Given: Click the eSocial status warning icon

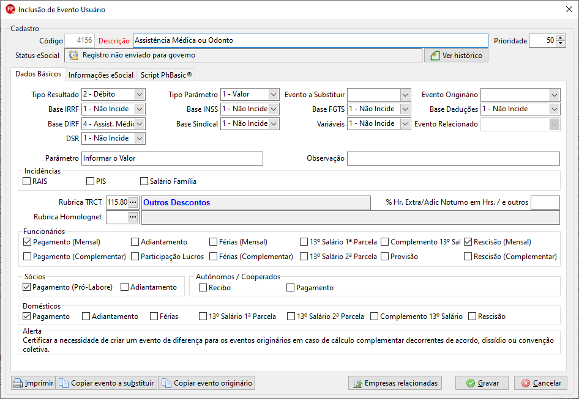Looking at the screenshot, I should (x=73, y=56).
